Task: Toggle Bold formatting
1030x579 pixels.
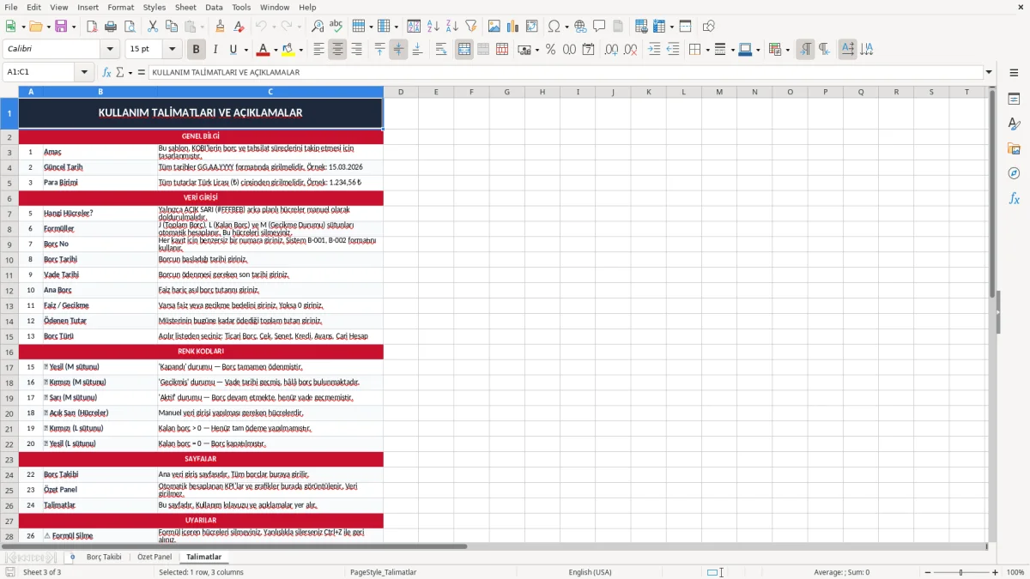Action: pyautogui.click(x=197, y=50)
